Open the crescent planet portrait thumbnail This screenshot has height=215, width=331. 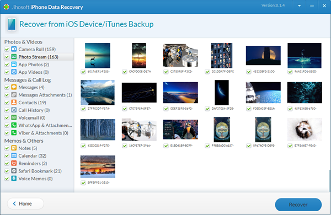[222, 93]
